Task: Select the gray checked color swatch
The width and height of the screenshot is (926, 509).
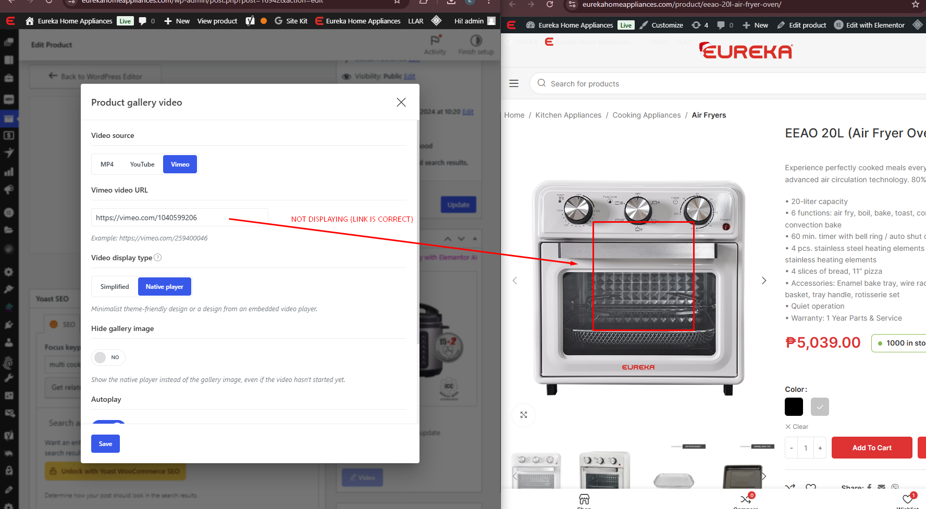Action: 820,406
